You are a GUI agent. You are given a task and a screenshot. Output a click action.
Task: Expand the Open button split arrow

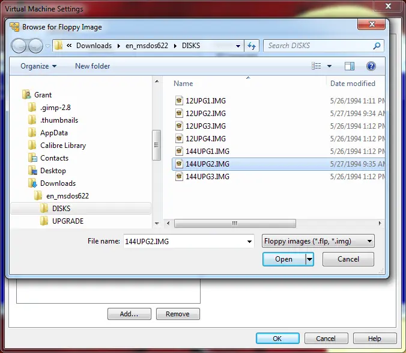[x=309, y=259]
